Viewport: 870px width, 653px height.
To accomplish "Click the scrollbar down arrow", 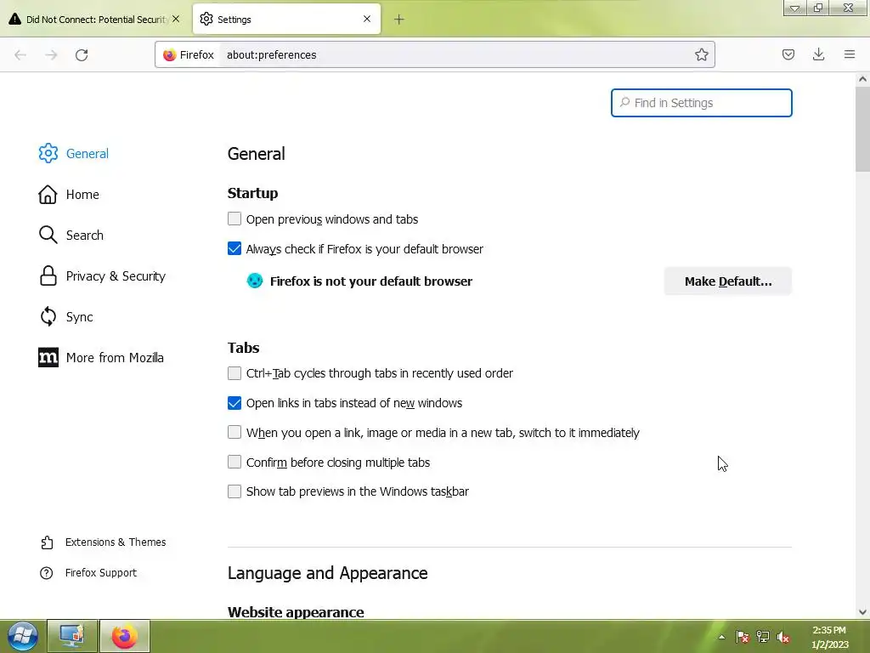I will pos(862,612).
